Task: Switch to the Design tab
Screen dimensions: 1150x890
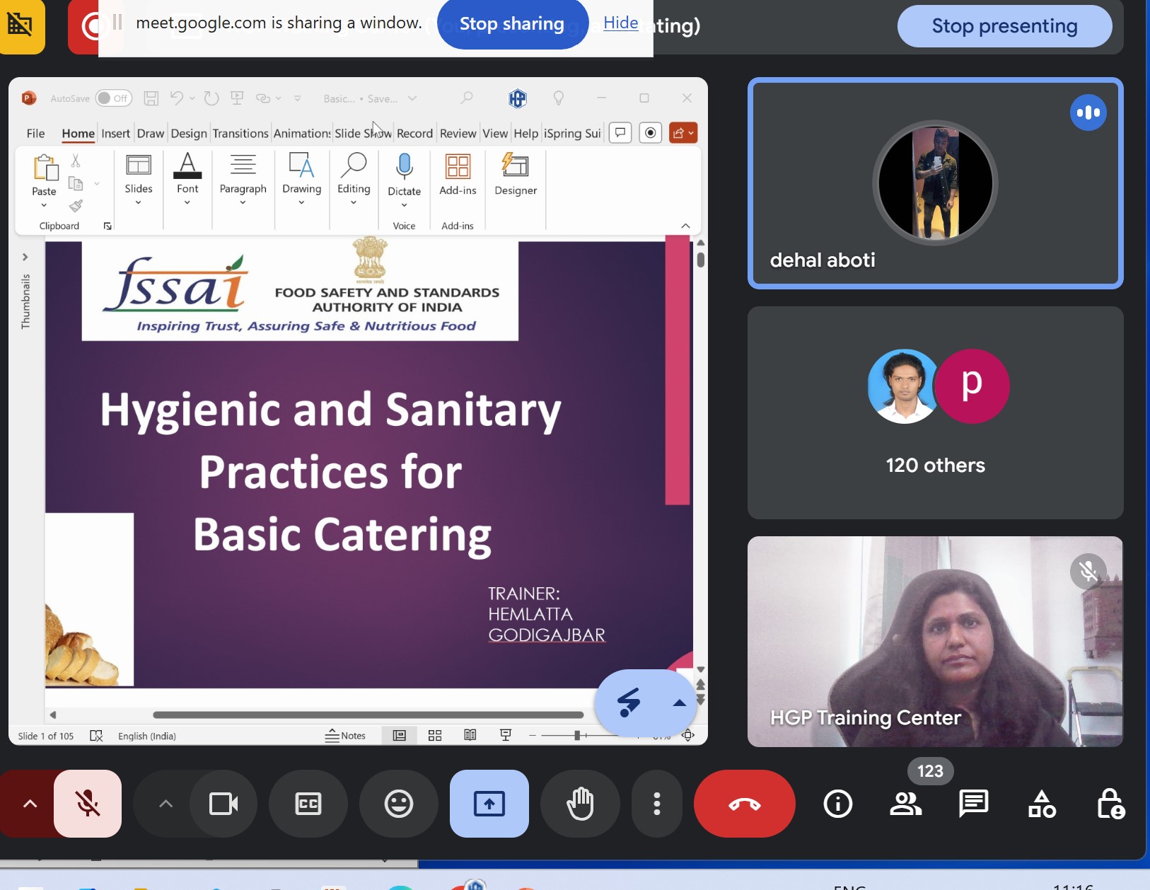Action: point(189,133)
